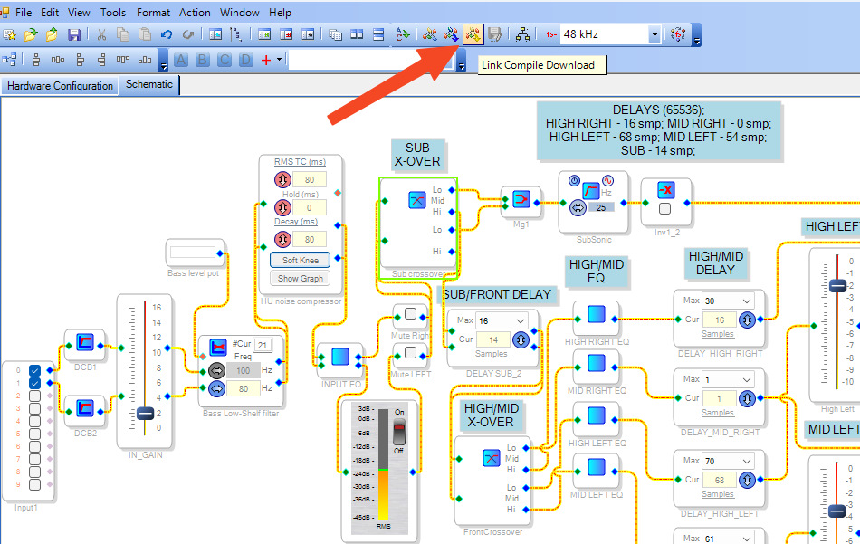Check input channel 2 checkbox
860x544 pixels.
click(34, 396)
